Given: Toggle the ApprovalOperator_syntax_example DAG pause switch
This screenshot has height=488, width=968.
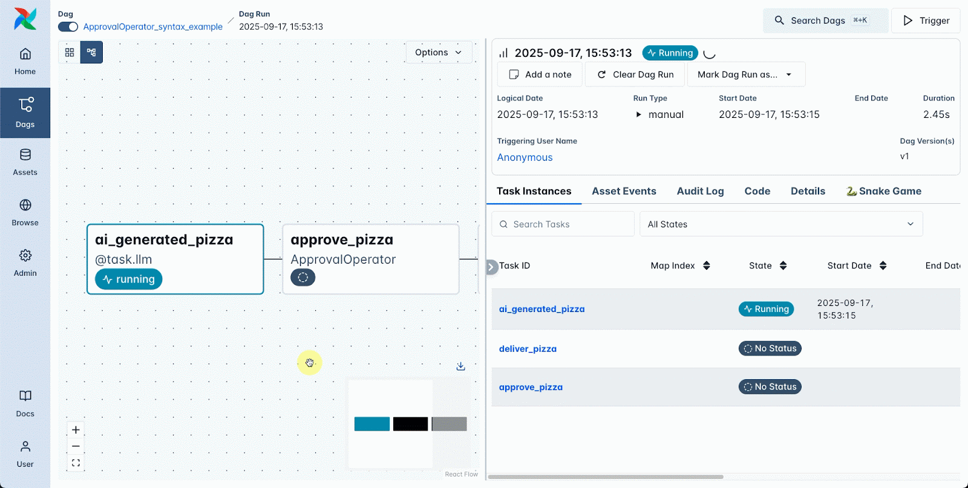Looking at the screenshot, I should click(68, 27).
